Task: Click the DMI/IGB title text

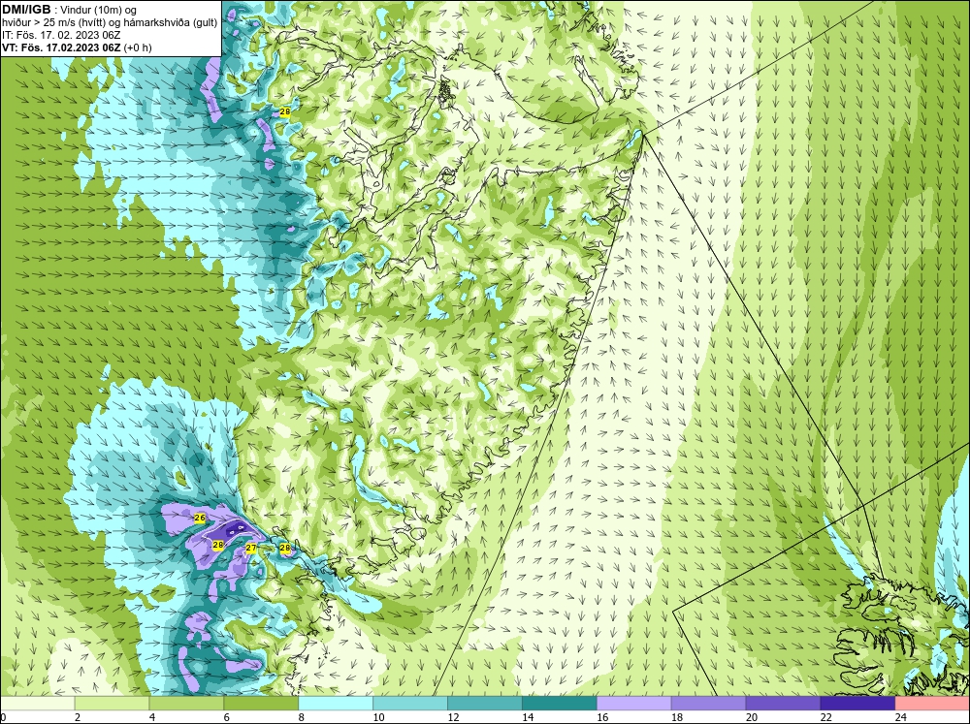Action: (26, 10)
